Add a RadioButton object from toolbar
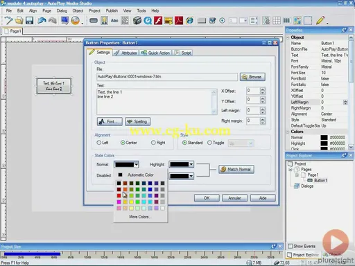This screenshot has width=355, height=266. click(223, 21)
